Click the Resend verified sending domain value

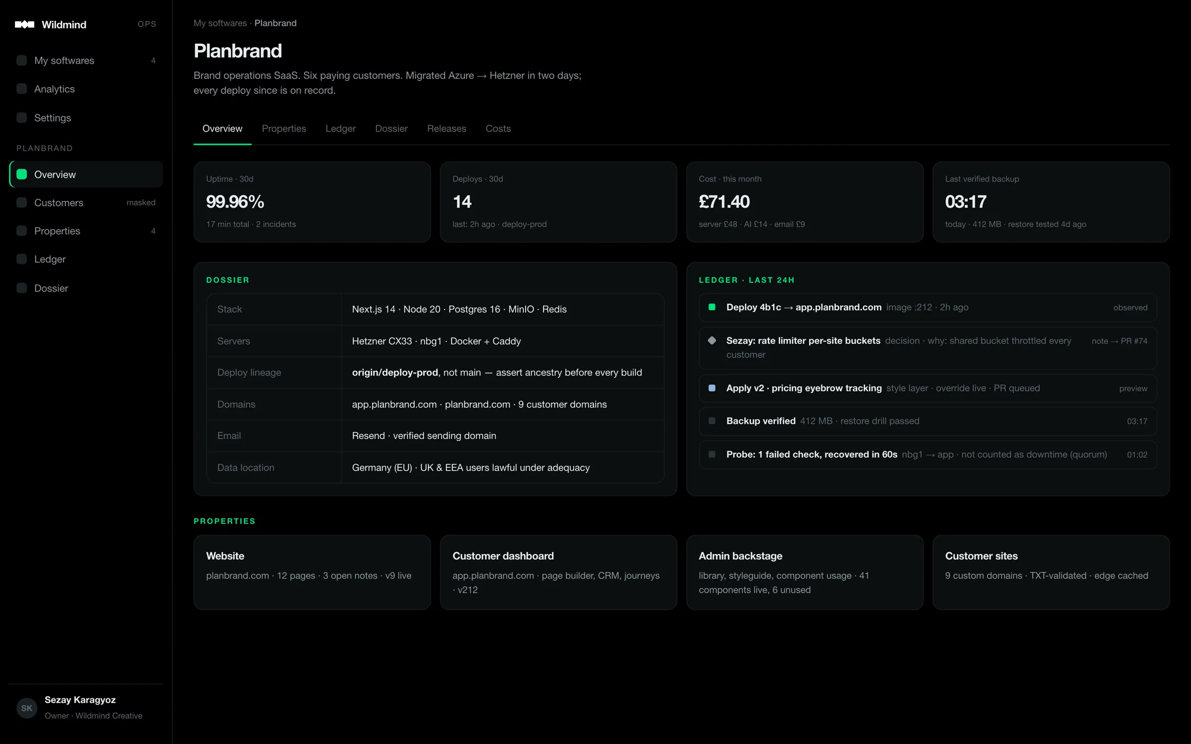(x=424, y=435)
